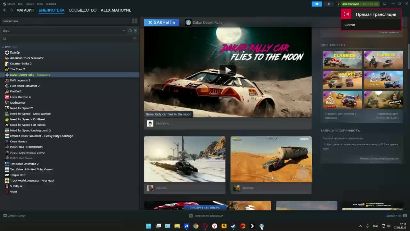Click the Новая заметка link
The image size is (410, 231).
coord(389,32)
